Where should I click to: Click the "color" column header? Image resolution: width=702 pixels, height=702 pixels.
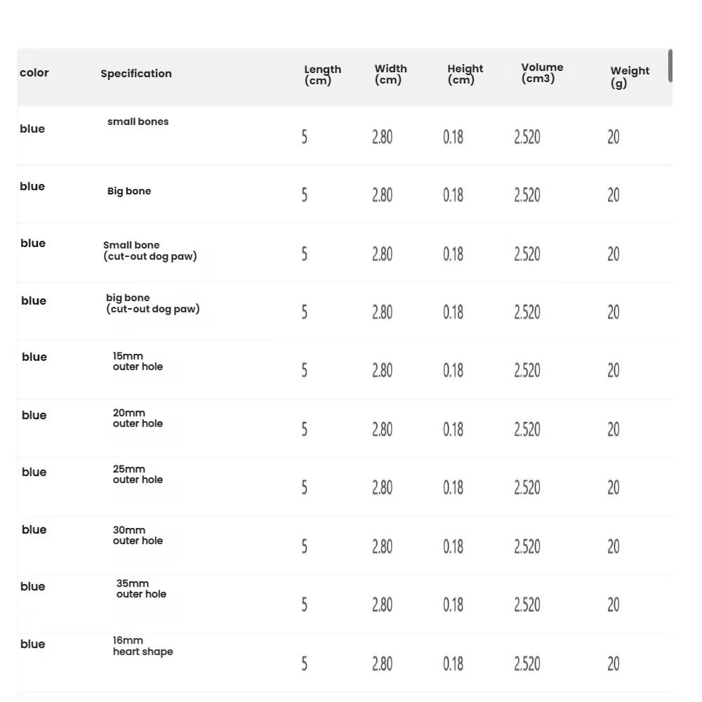coord(34,73)
